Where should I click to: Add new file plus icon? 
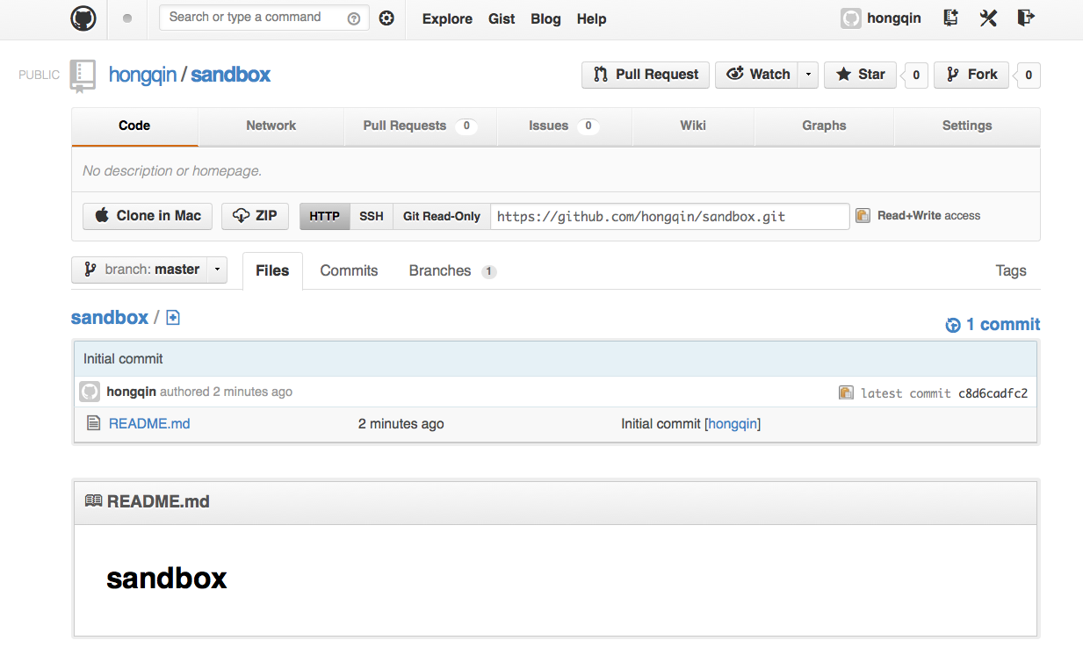(173, 318)
